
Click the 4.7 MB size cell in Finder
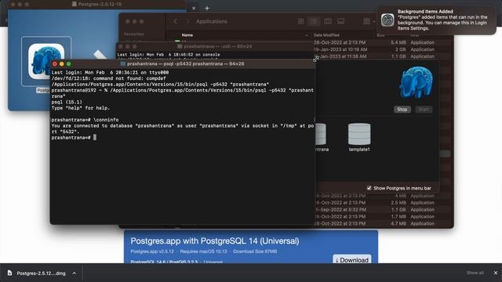(x=398, y=223)
